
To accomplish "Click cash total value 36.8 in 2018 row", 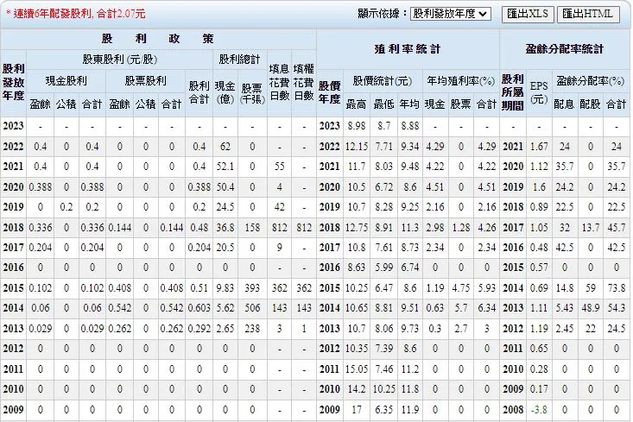I will (x=225, y=227).
